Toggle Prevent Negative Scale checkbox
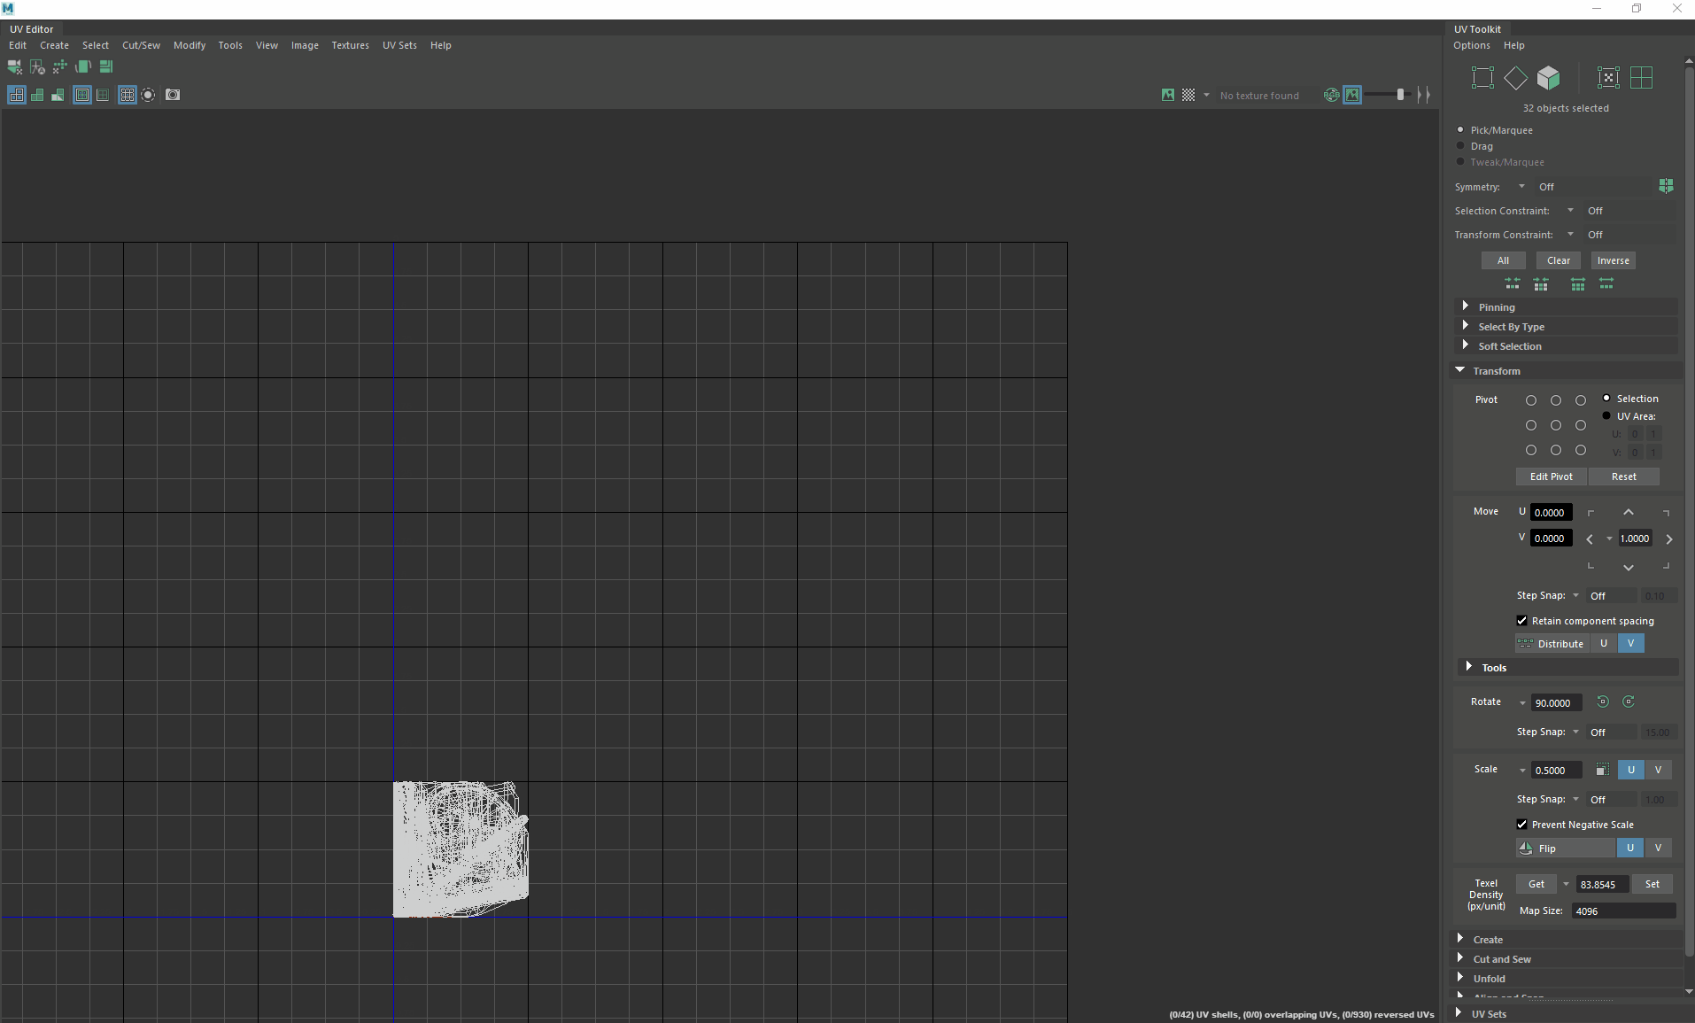1695x1023 pixels. coord(1522,825)
